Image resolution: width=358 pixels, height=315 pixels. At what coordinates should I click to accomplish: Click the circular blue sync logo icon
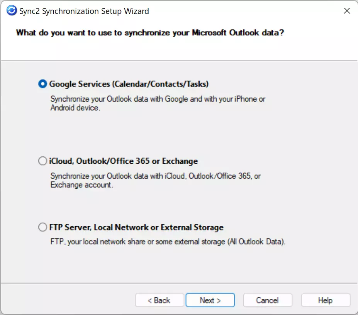pyautogui.click(x=10, y=11)
